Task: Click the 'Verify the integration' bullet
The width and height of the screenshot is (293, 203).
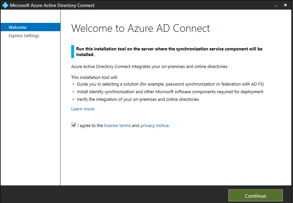Action: [x=138, y=99]
